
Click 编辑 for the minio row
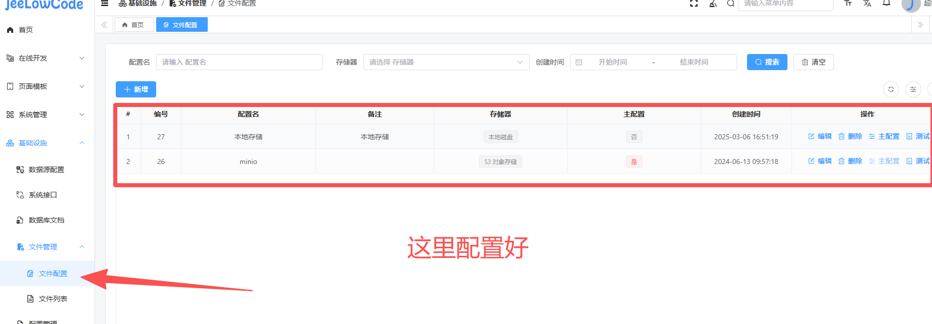click(820, 161)
